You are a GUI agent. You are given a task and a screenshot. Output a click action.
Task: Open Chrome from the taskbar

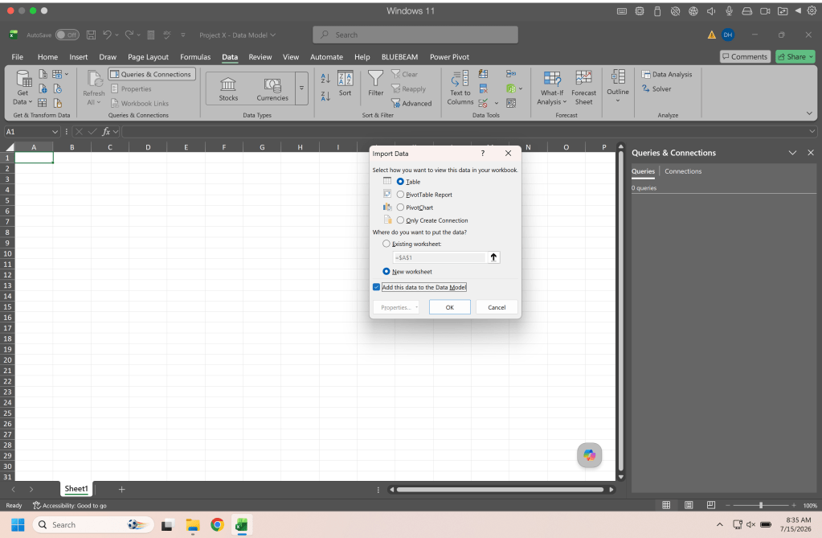click(217, 524)
